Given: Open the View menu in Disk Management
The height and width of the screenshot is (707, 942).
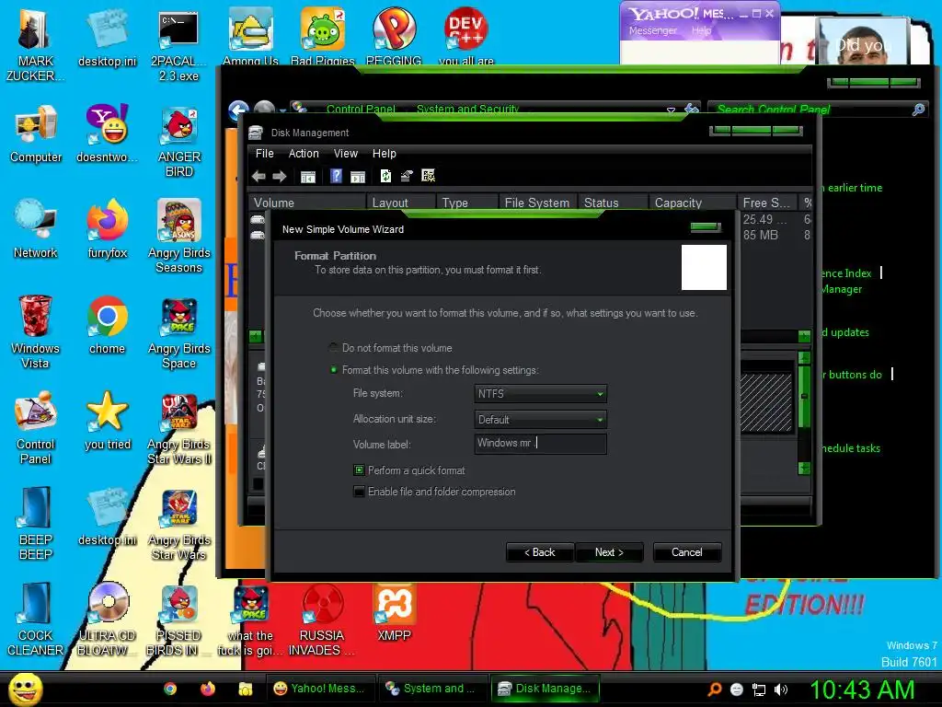Looking at the screenshot, I should pos(346,154).
